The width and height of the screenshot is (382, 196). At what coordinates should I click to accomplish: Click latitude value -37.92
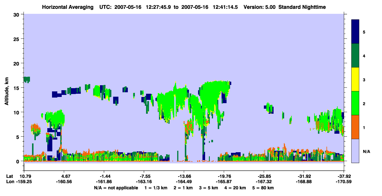point(344,176)
